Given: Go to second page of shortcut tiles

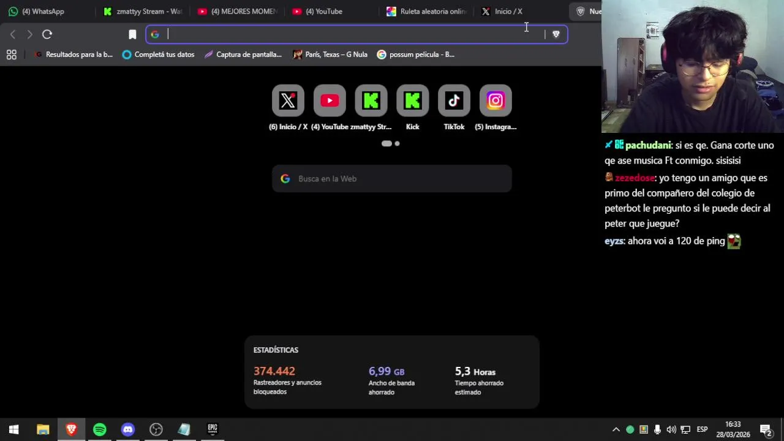Looking at the screenshot, I should [397, 143].
